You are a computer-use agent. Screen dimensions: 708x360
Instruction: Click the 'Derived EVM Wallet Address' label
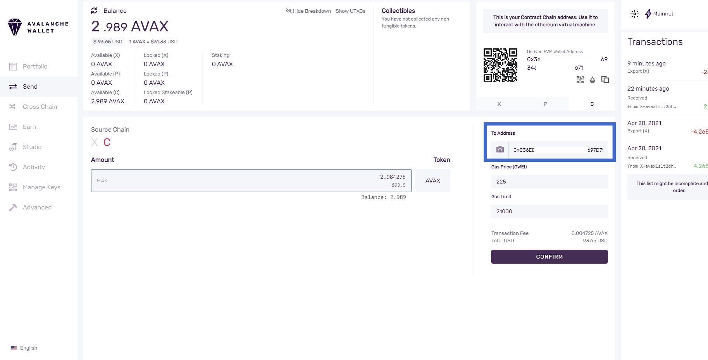coord(555,51)
